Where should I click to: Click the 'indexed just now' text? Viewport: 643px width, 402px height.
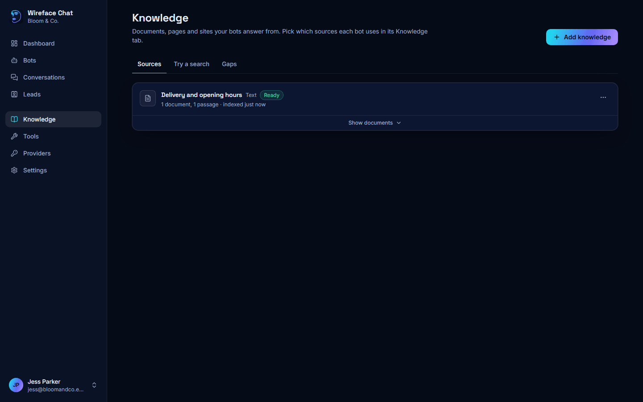[244, 105]
